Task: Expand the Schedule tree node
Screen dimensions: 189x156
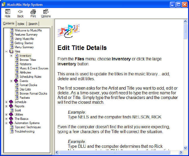Action: pos(6,102)
